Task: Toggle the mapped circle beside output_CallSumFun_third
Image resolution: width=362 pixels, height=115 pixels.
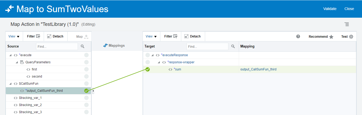Action: pyautogui.click(x=86, y=91)
